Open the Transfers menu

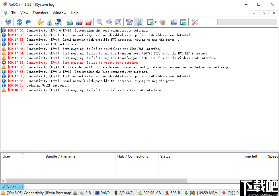point(40,13)
